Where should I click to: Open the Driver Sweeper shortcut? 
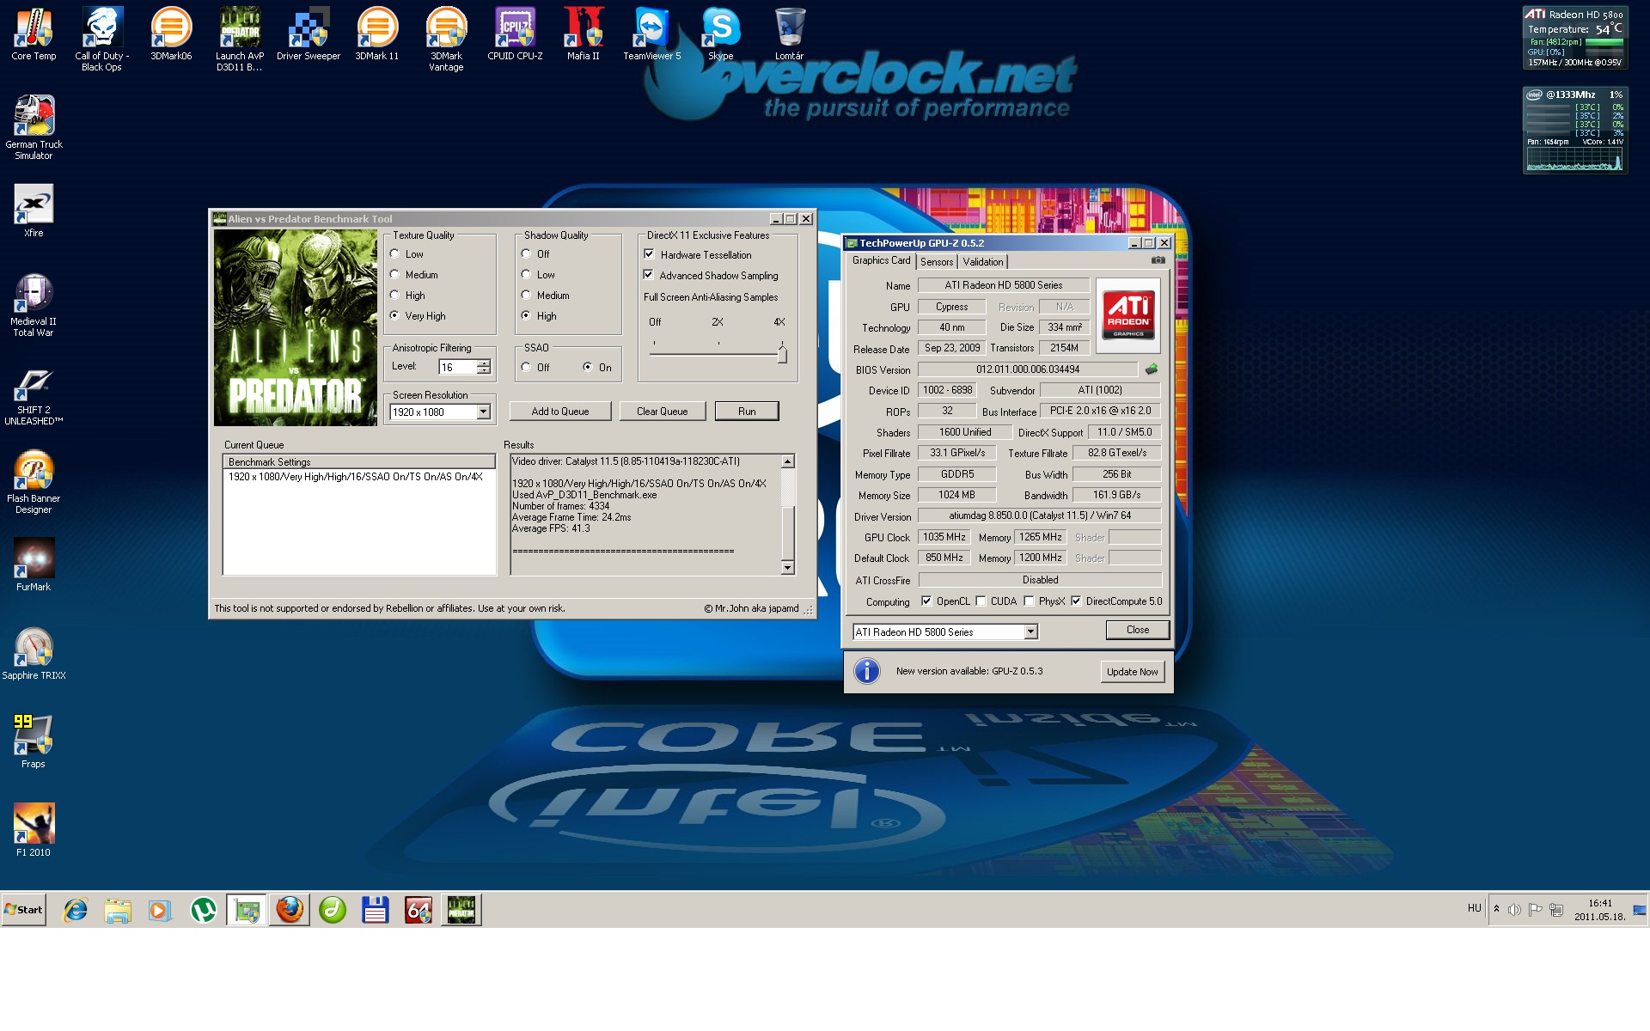[309, 34]
